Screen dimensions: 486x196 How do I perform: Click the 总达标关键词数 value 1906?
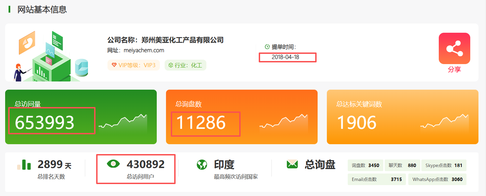(x=356, y=123)
